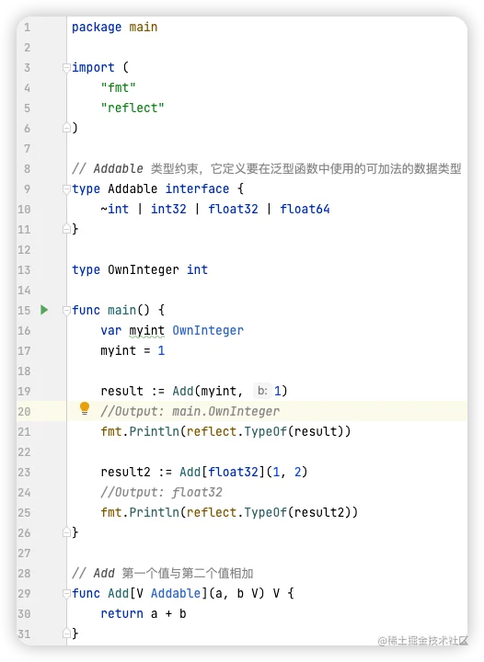Open the yellow lightbulb quick-fix icon
The width and height of the screenshot is (484, 662).
click(85, 408)
